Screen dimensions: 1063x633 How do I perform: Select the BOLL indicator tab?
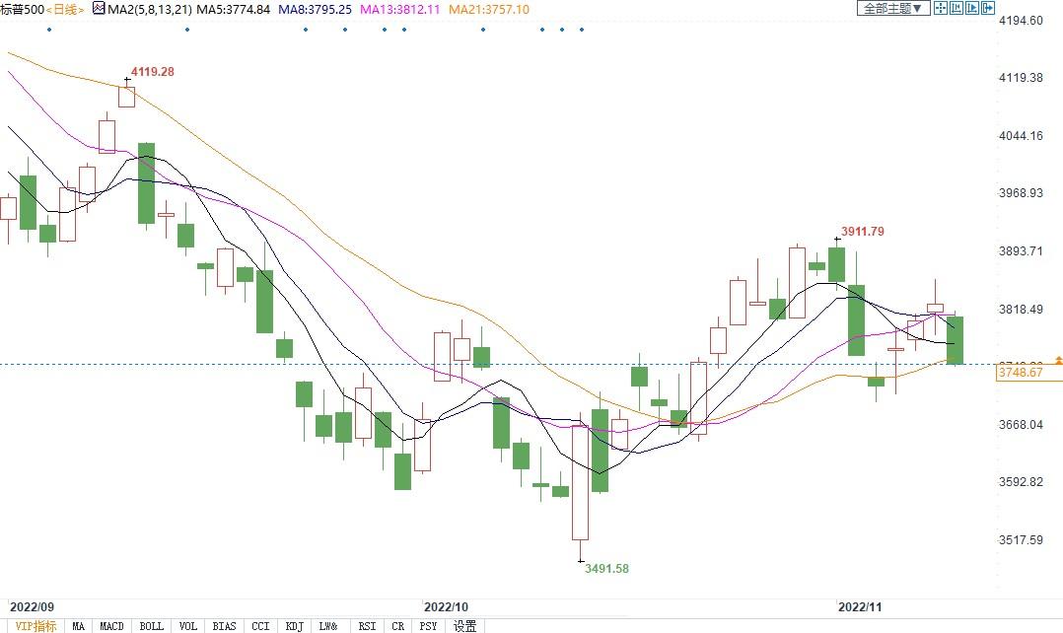[x=151, y=626]
